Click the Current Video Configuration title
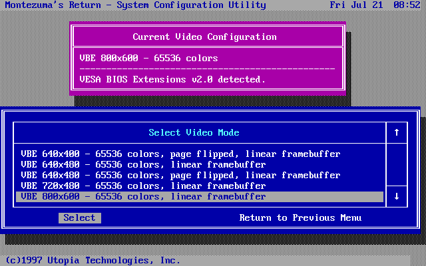The height and width of the screenshot is (266, 426). point(204,37)
